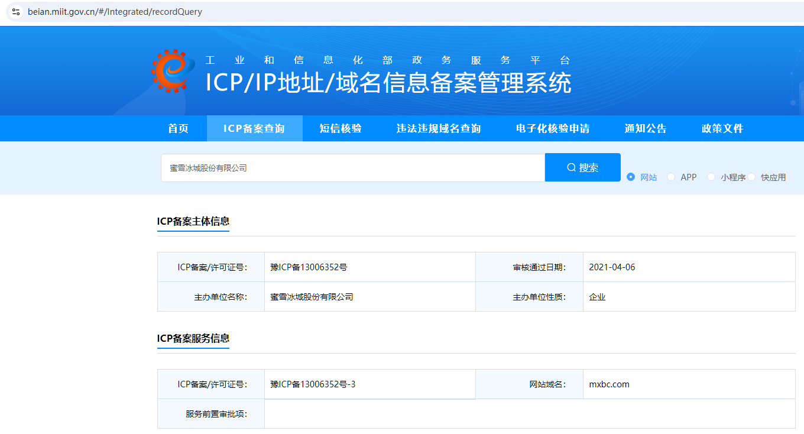Click the ICP备案服务信息 heading

tap(193, 338)
